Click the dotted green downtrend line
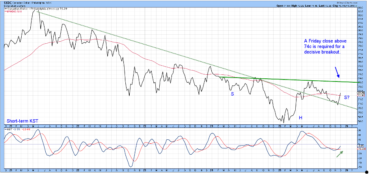 point(158,51)
